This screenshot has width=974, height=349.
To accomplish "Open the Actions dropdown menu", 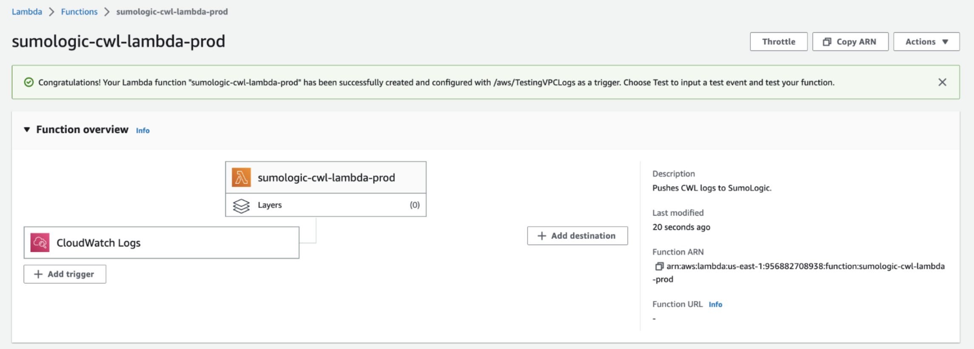I will click(926, 42).
